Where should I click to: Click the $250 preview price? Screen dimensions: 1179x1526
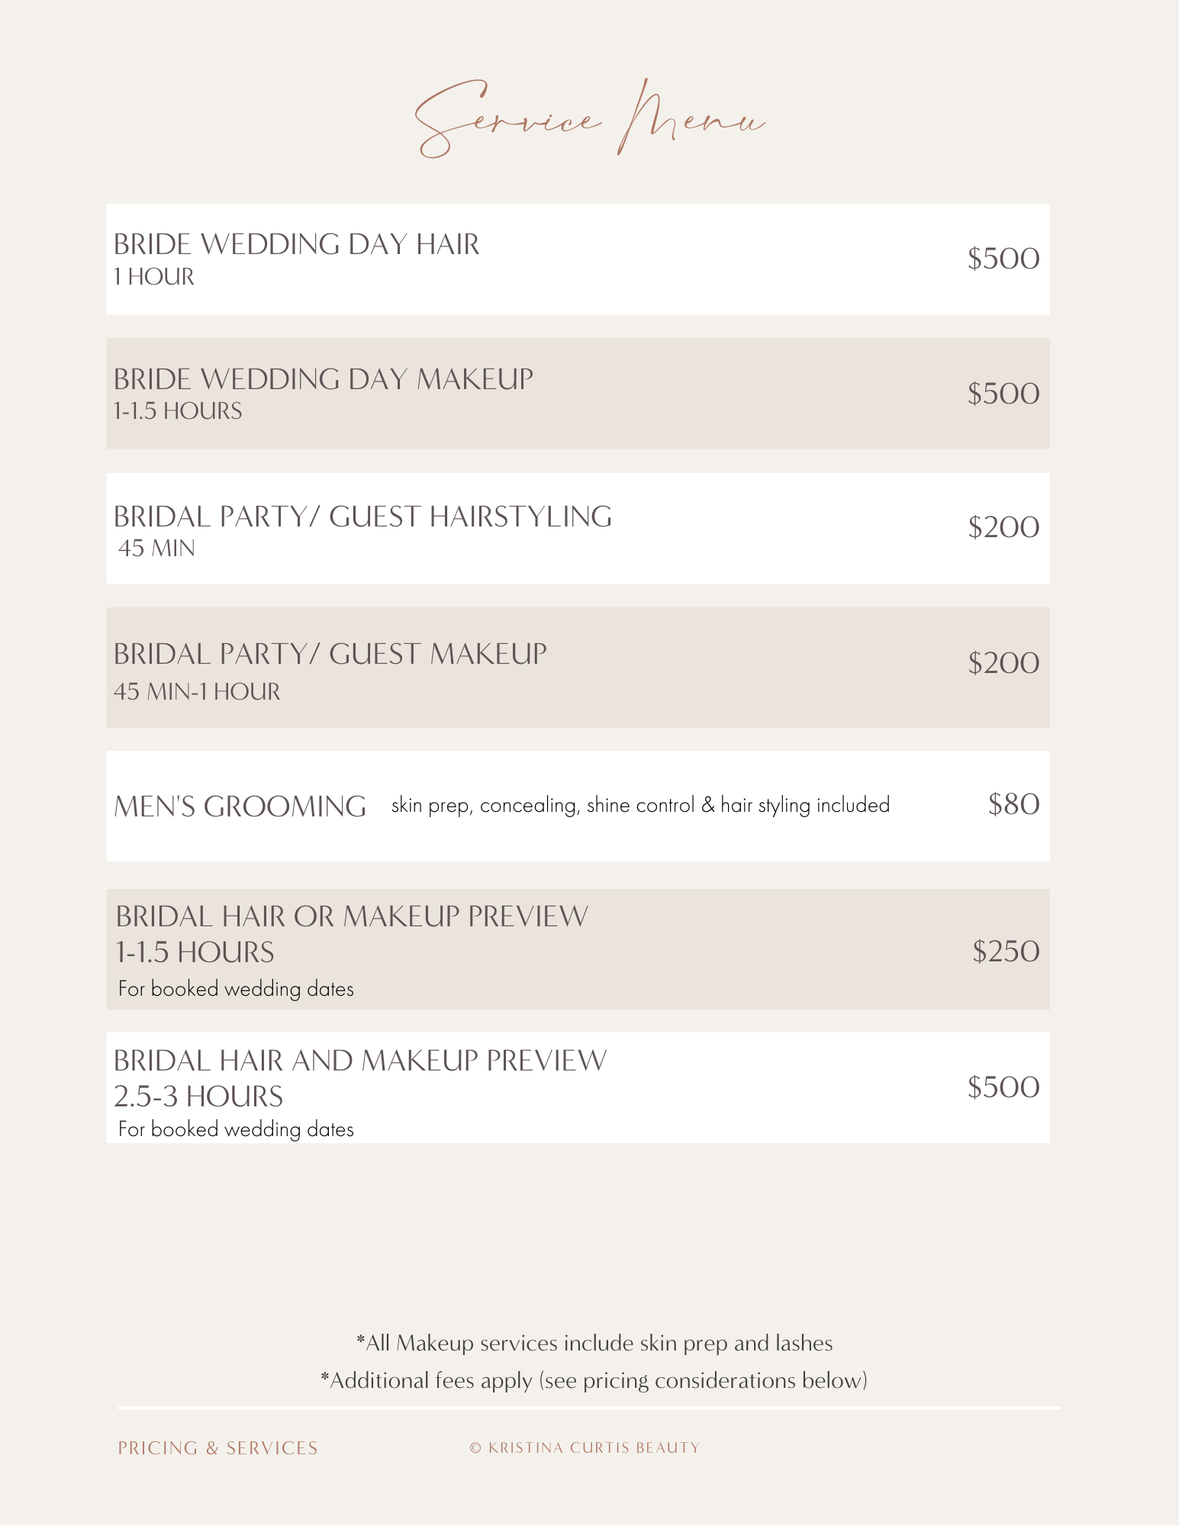pyautogui.click(x=1006, y=951)
